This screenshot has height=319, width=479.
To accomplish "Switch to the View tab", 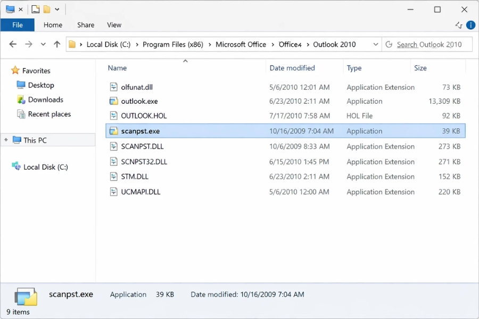I will point(114,25).
